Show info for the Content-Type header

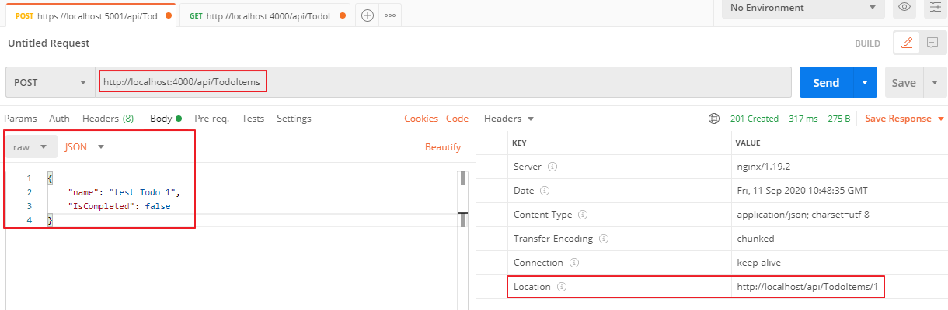pyautogui.click(x=583, y=215)
